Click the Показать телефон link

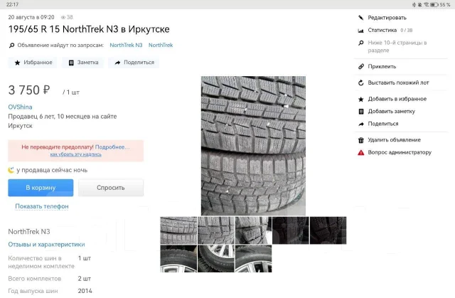pyautogui.click(x=42, y=206)
